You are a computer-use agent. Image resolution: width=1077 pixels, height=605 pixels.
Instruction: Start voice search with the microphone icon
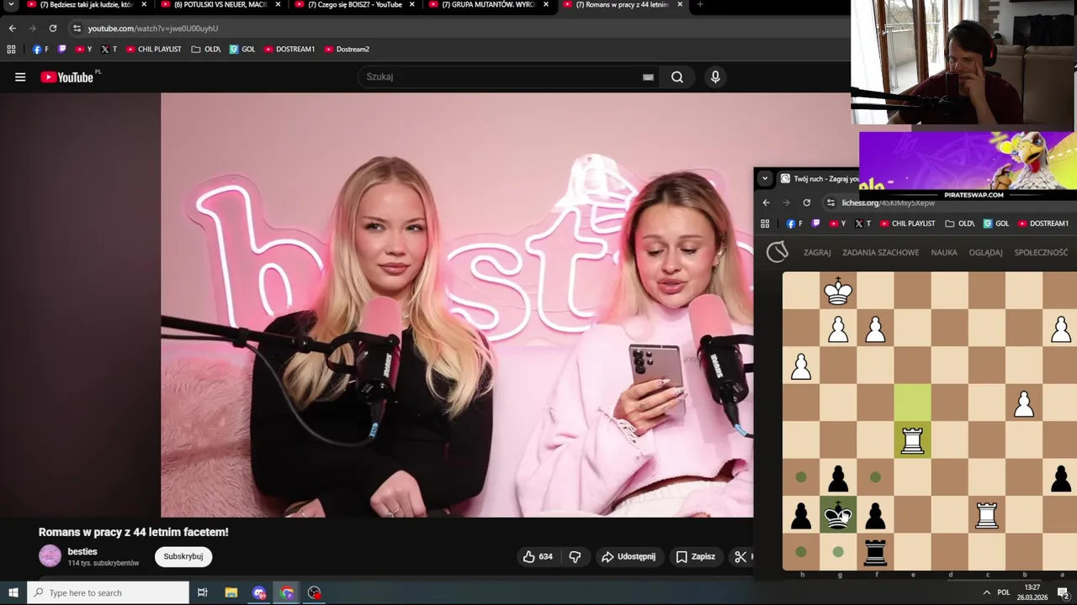715,77
